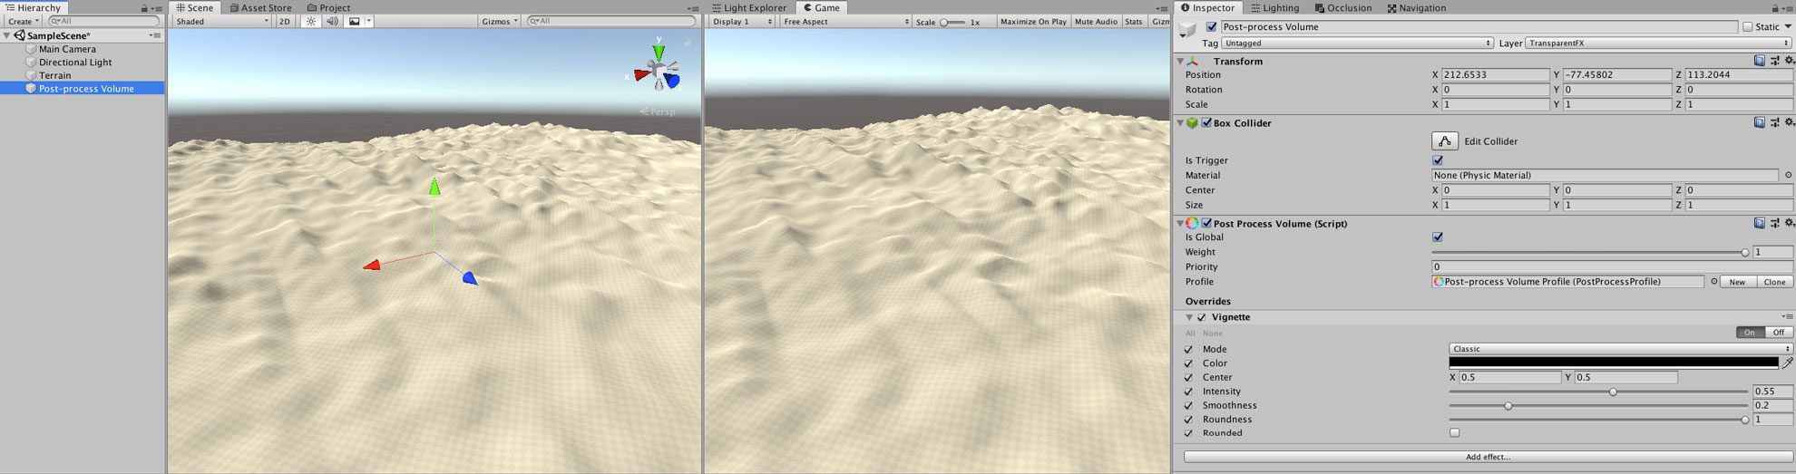This screenshot has width=1796, height=474.
Task: Check the Rounded value checkbox
Action: (x=1455, y=433)
